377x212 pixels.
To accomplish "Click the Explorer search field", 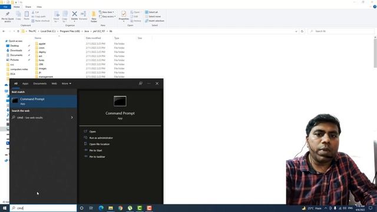I will click(340, 31).
